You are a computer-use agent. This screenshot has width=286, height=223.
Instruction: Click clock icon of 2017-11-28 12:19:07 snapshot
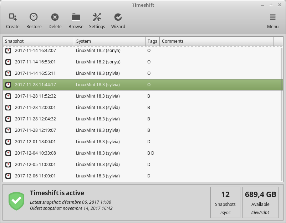(x=8, y=130)
